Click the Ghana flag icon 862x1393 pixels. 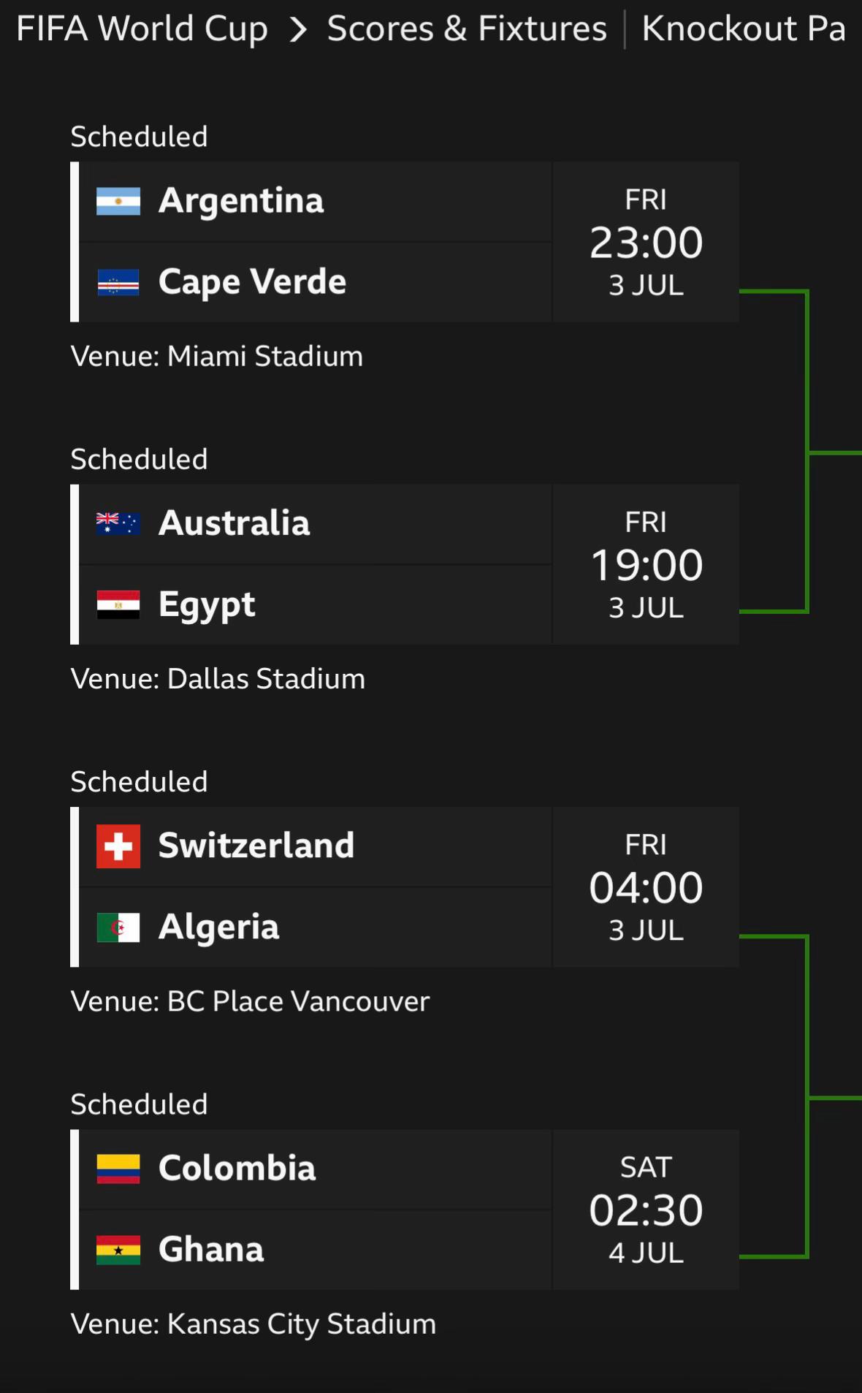coord(118,1250)
